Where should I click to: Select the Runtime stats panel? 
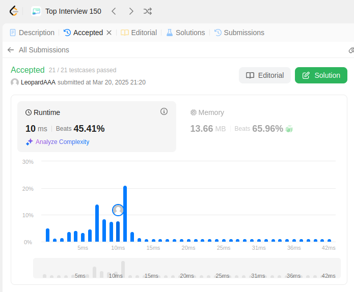coord(97,127)
